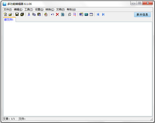The height and width of the screenshot is (123, 155).
Task: Click the Undo arrow icon
Action: pos(52,15)
